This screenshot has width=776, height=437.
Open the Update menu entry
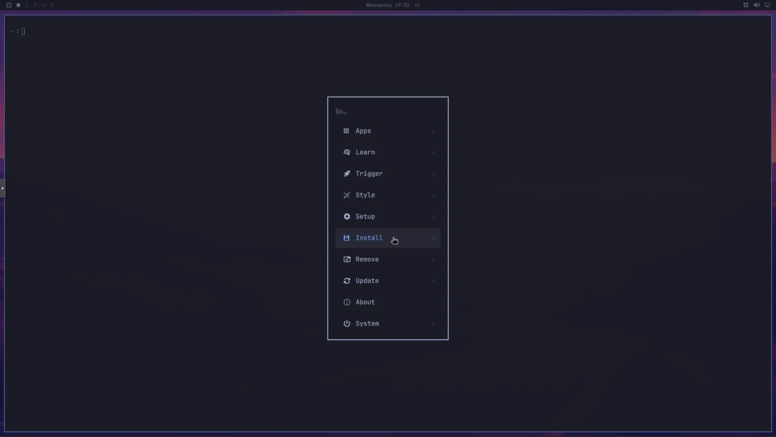point(388,280)
